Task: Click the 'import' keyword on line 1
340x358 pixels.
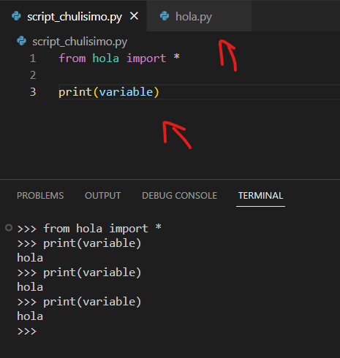Action: (146, 58)
